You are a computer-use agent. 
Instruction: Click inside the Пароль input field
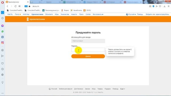pyautogui.click(x=88, y=50)
